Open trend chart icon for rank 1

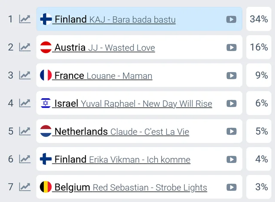pyautogui.click(x=25, y=19)
